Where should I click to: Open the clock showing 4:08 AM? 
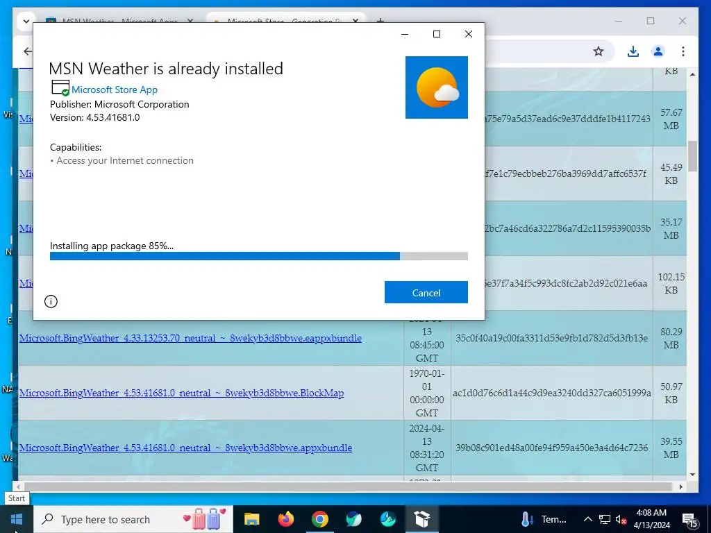651,519
